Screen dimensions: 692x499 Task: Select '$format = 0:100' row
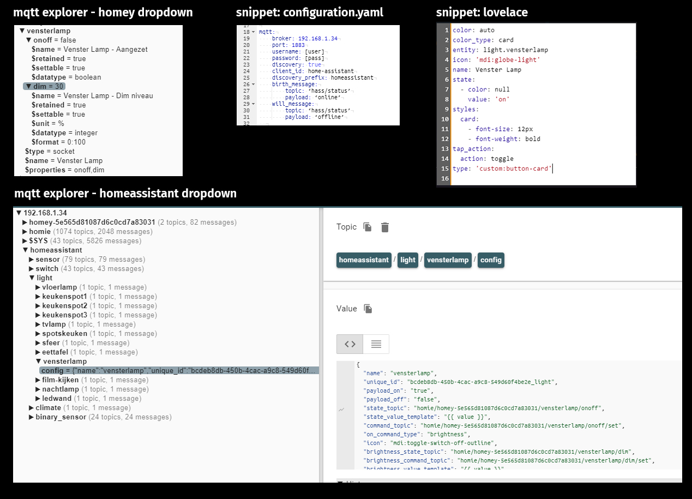pos(58,142)
